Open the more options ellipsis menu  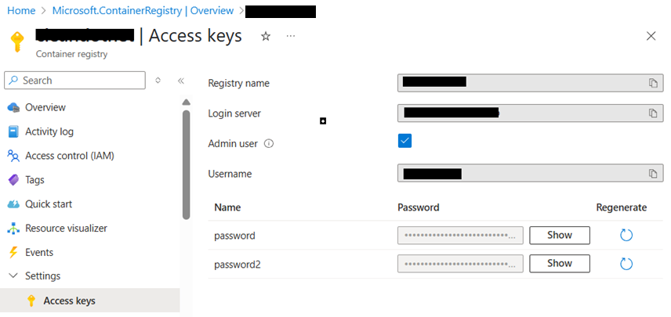tap(291, 36)
